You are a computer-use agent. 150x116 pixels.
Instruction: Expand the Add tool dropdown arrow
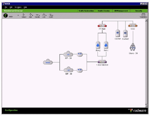pos(33,16)
